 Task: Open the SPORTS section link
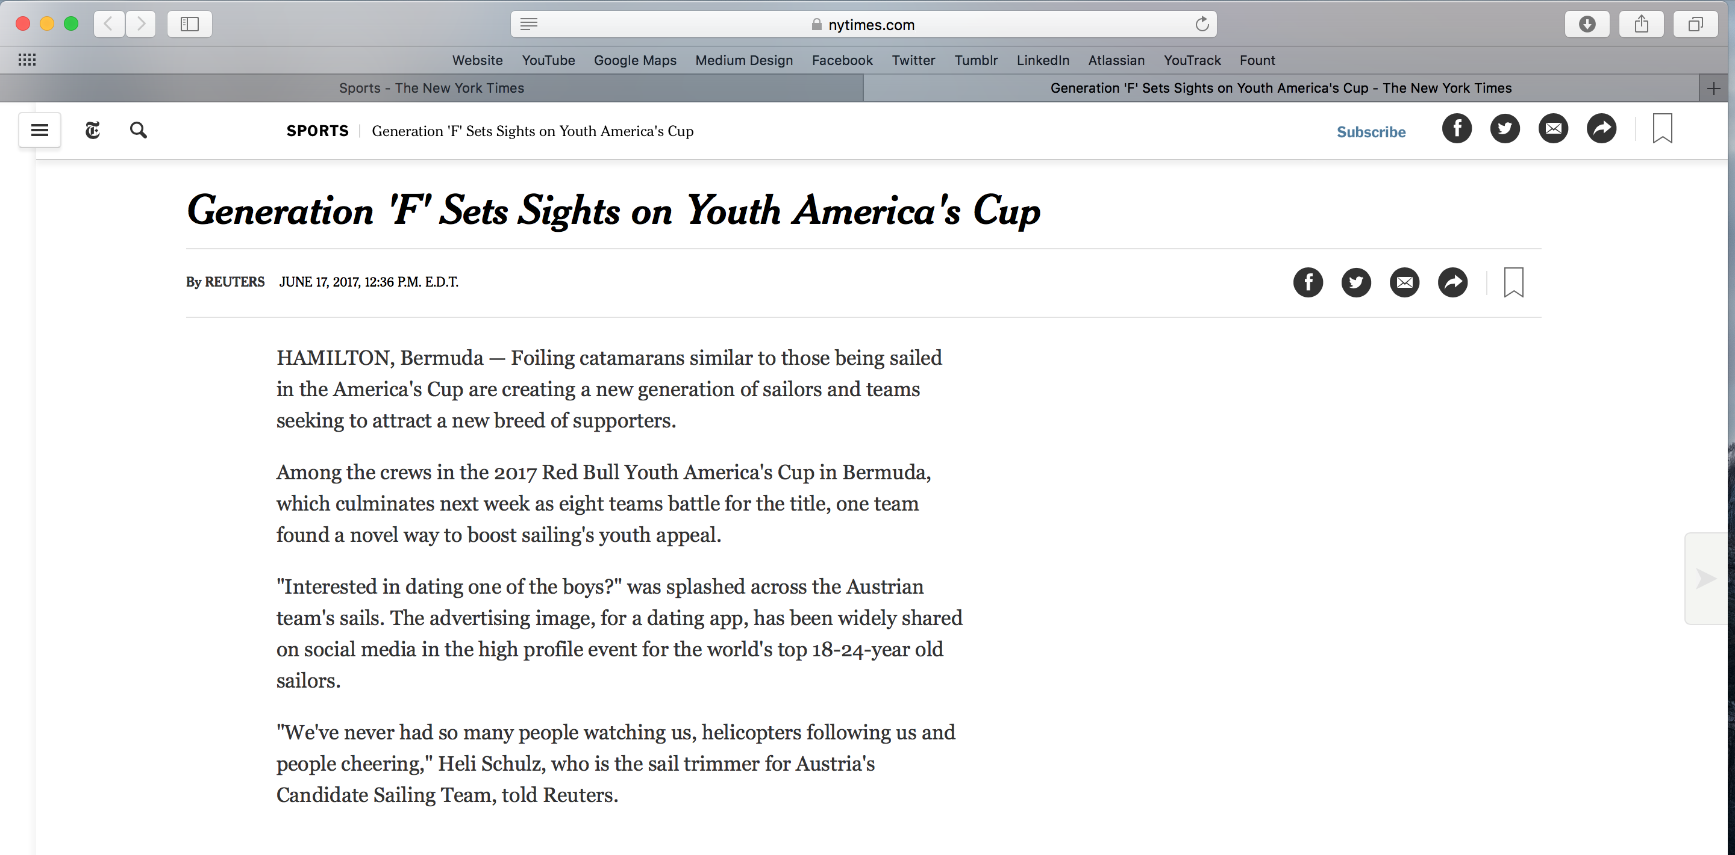point(318,131)
